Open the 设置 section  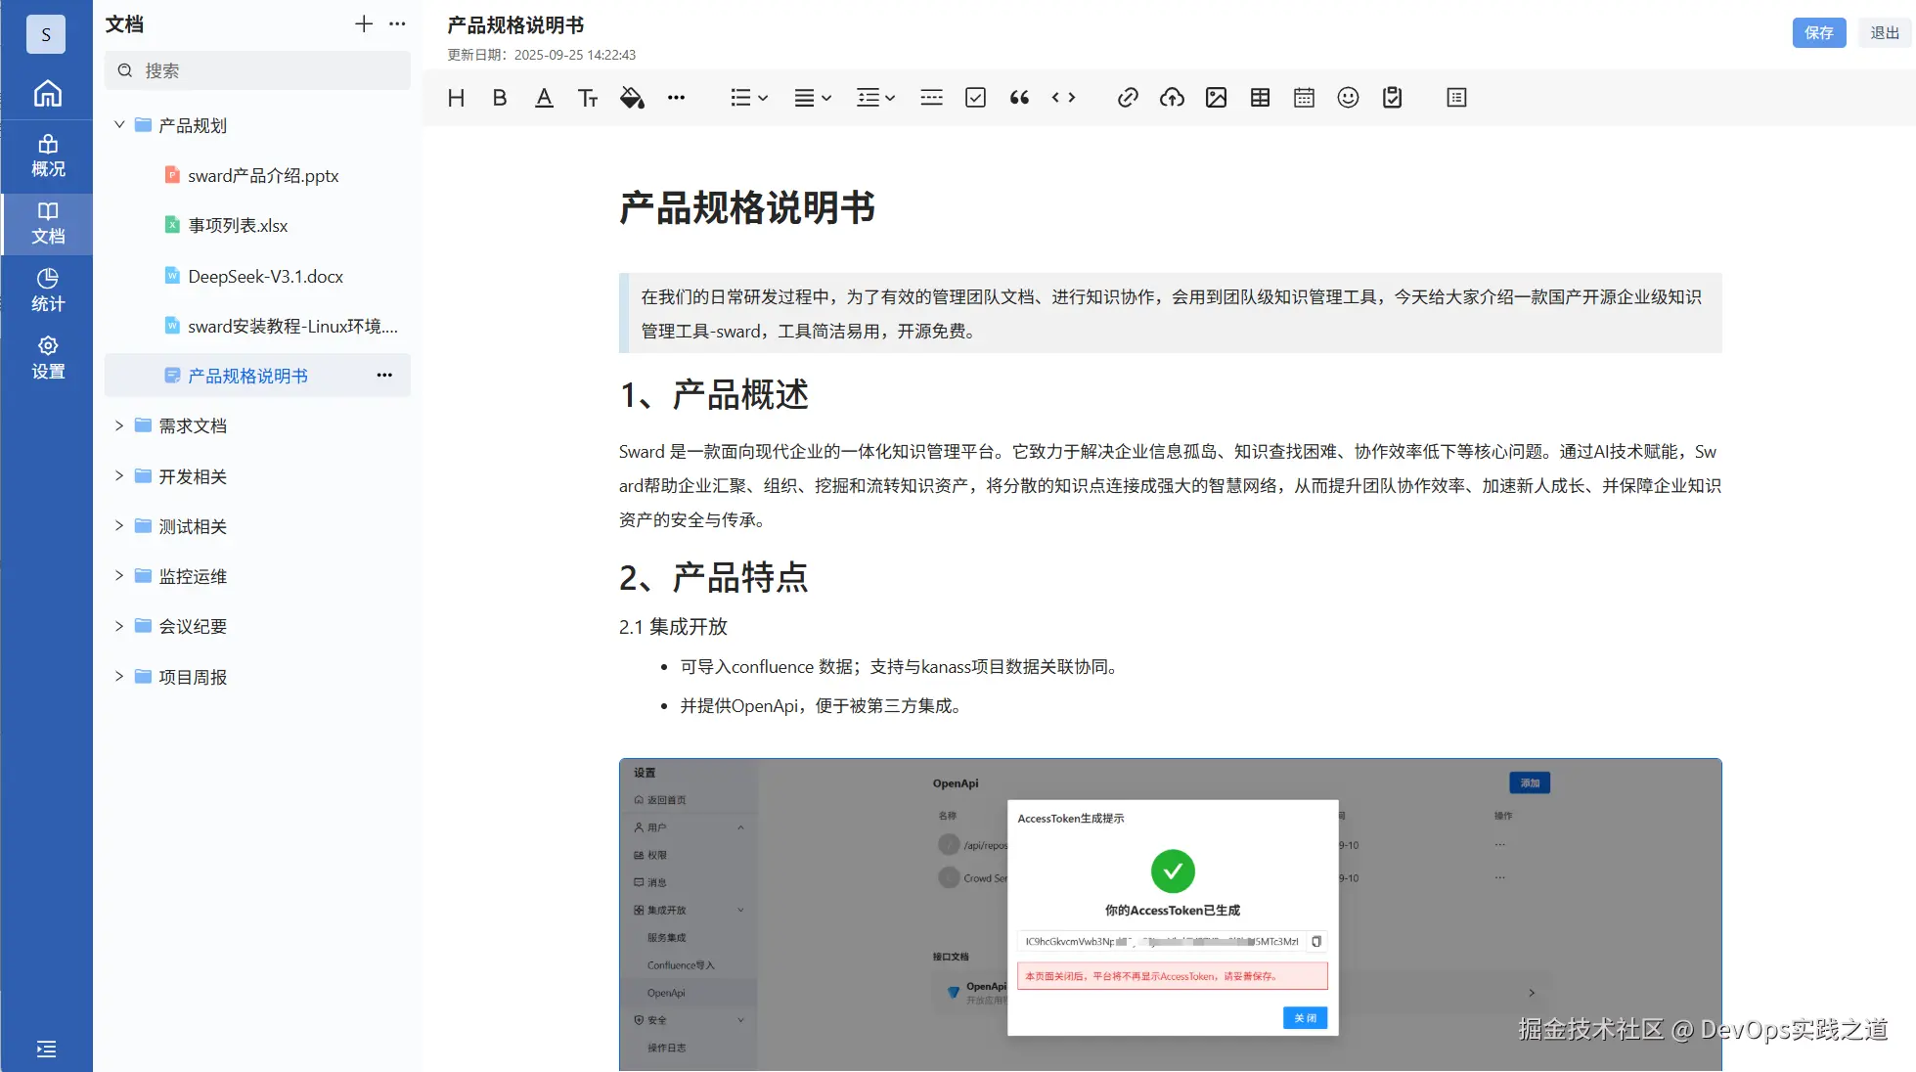pos(47,358)
